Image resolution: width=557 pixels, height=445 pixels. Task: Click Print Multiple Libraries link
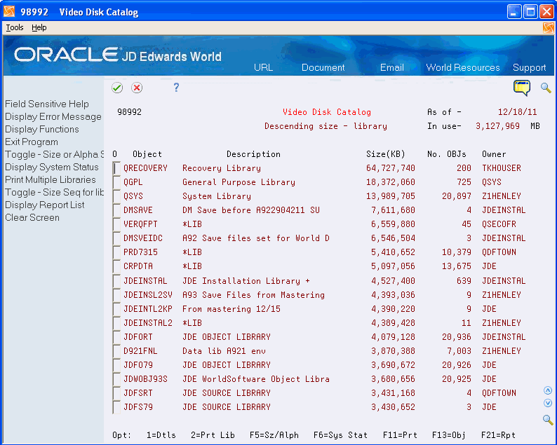click(51, 180)
